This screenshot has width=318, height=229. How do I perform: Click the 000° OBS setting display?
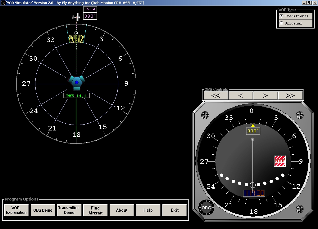click(252, 131)
